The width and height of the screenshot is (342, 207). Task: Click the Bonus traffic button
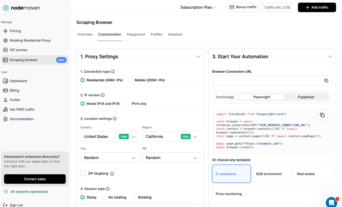click(x=243, y=7)
